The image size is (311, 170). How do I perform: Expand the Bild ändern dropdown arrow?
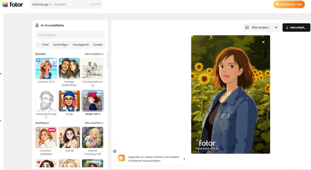[x=276, y=28]
